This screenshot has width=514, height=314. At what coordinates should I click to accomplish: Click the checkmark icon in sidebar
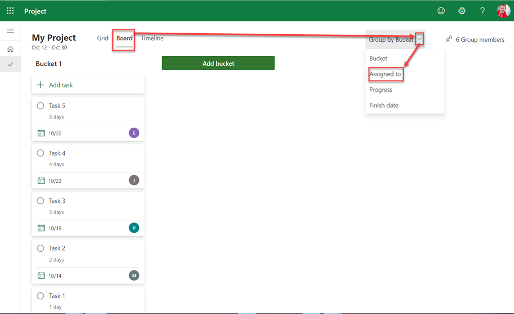(x=10, y=64)
